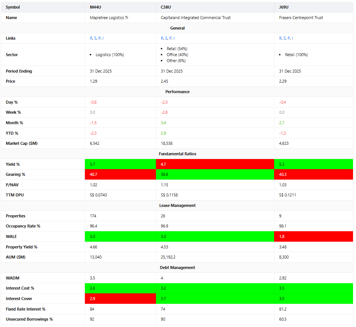The height and width of the screenshot is (327, 356).
Task: Click the C38U symbol column header
Action: tap(166, 7)
